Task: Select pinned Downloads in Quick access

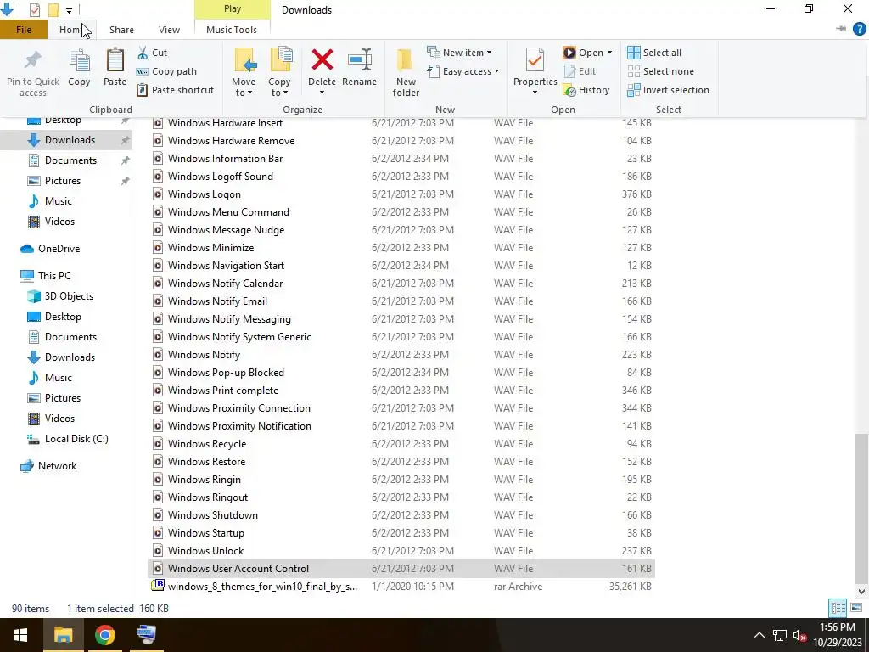Action: [66, 140]
